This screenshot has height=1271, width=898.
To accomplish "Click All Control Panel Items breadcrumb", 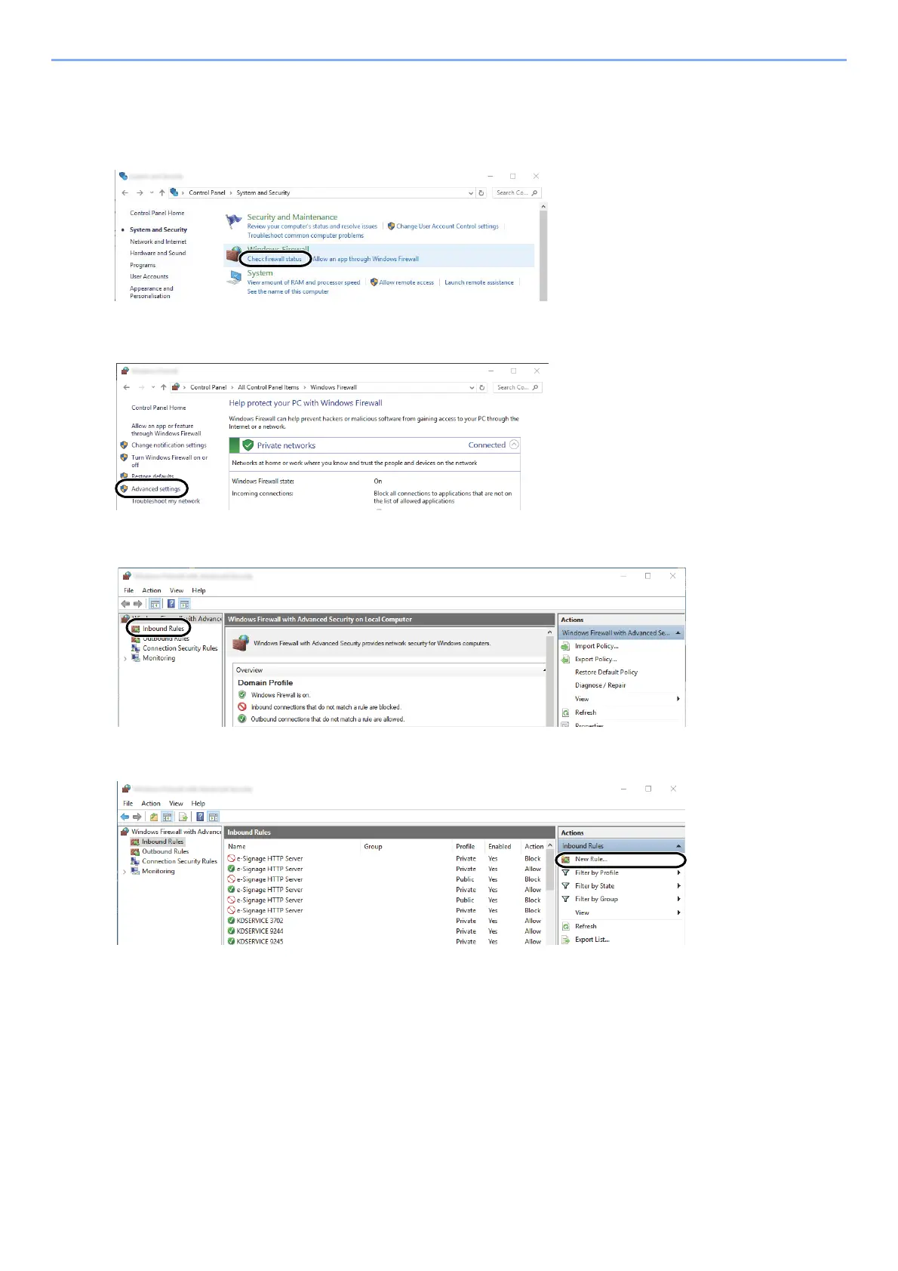I will point(268,387).
